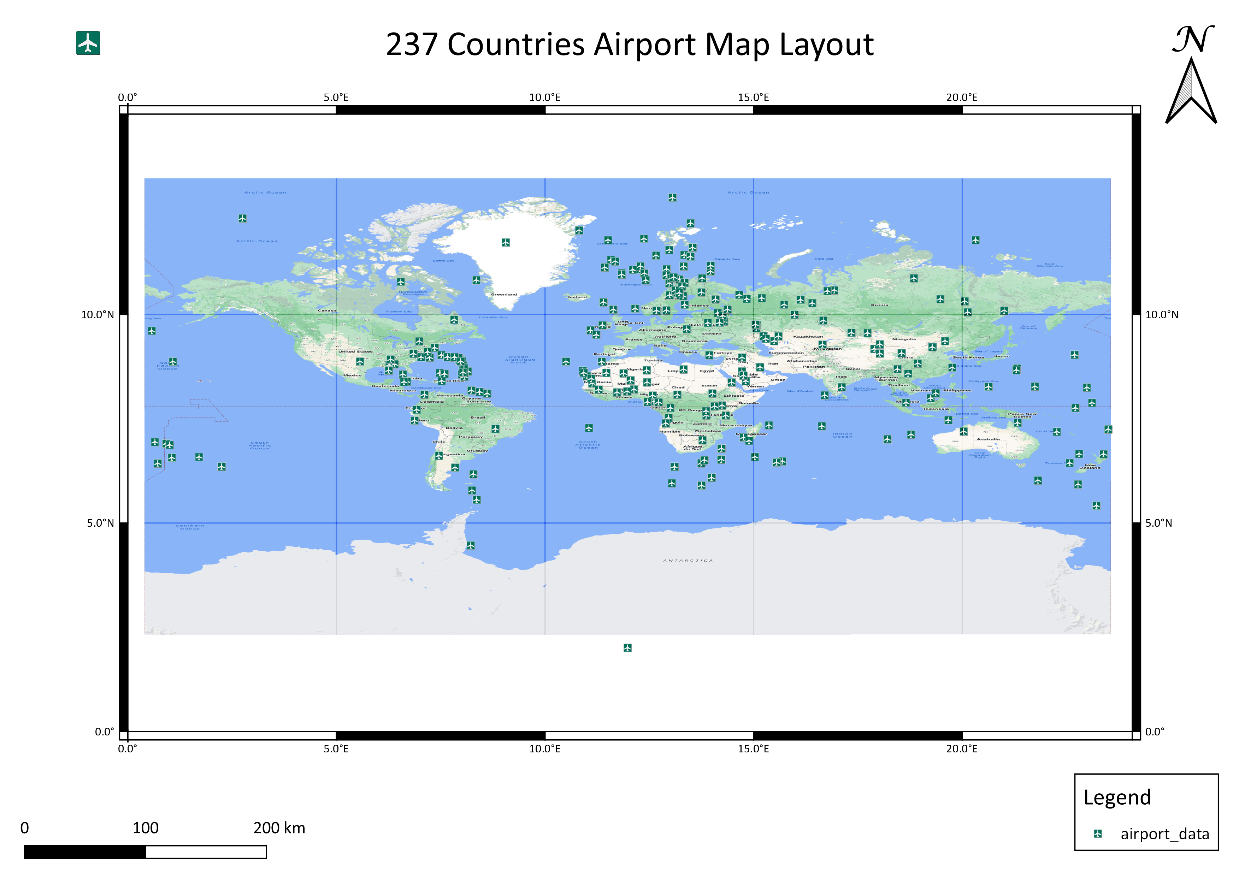The width and height of the screenshot is (1239, 876).
Task: Click the 'ANTARCTICA' map label
Action: (x=688, y=561)
